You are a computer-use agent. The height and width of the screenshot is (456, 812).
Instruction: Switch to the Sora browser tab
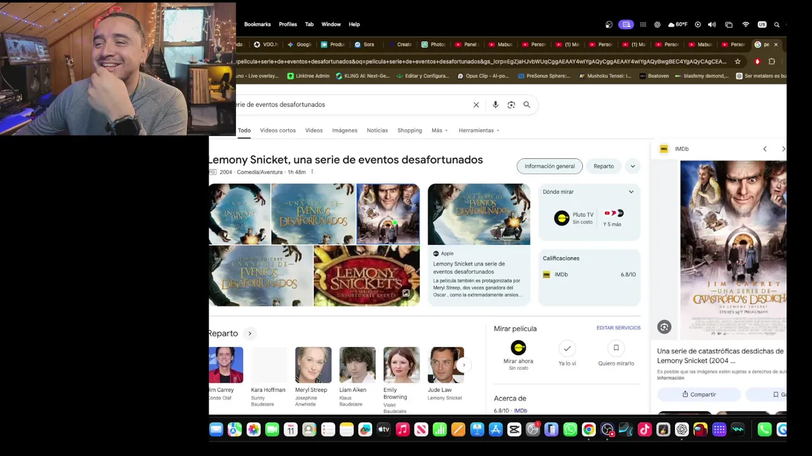(x=365, y=44)
